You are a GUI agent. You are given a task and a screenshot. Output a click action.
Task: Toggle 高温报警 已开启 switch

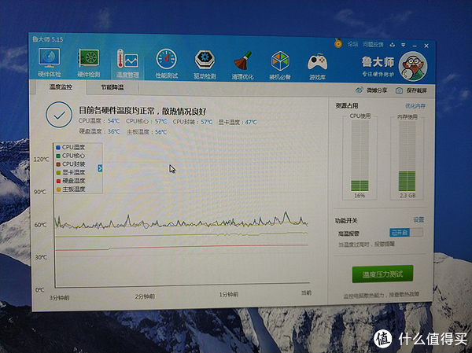[406, 233]
